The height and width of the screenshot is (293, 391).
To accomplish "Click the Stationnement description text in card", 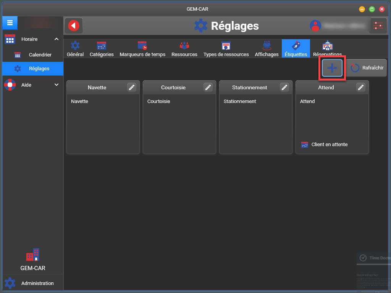I will (240, 101).
